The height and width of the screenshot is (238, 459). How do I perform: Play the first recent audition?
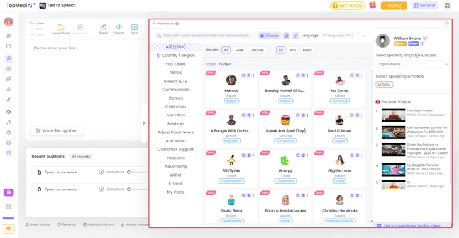point(101,172)
